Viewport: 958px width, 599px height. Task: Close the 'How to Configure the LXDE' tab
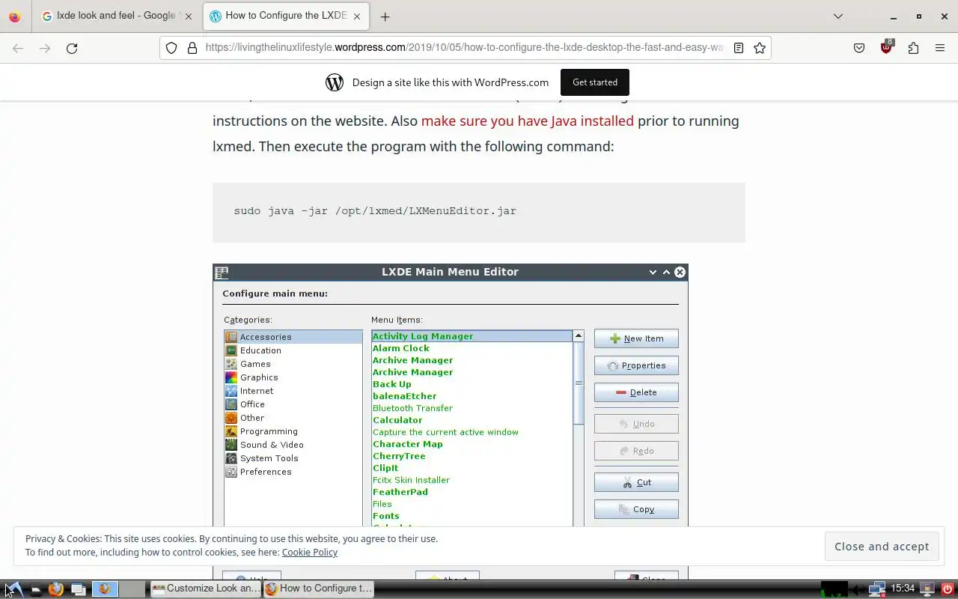(x=358, y=16)
